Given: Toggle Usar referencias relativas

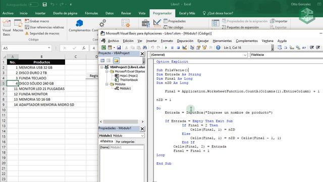Looking at the screenshot, I should click(44, 27).
